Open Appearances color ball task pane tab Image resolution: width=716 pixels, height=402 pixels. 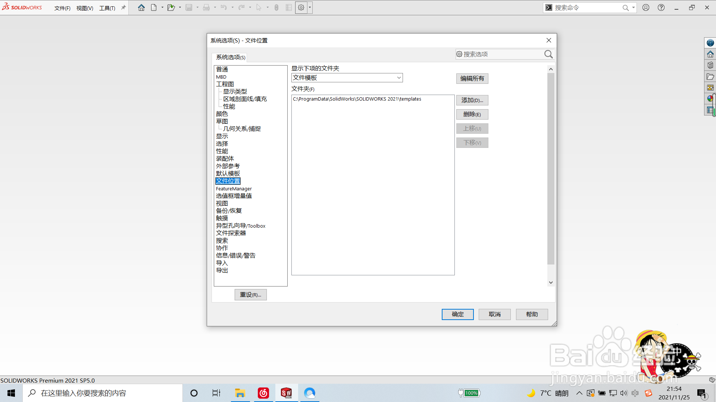click(x=710, y=99)
